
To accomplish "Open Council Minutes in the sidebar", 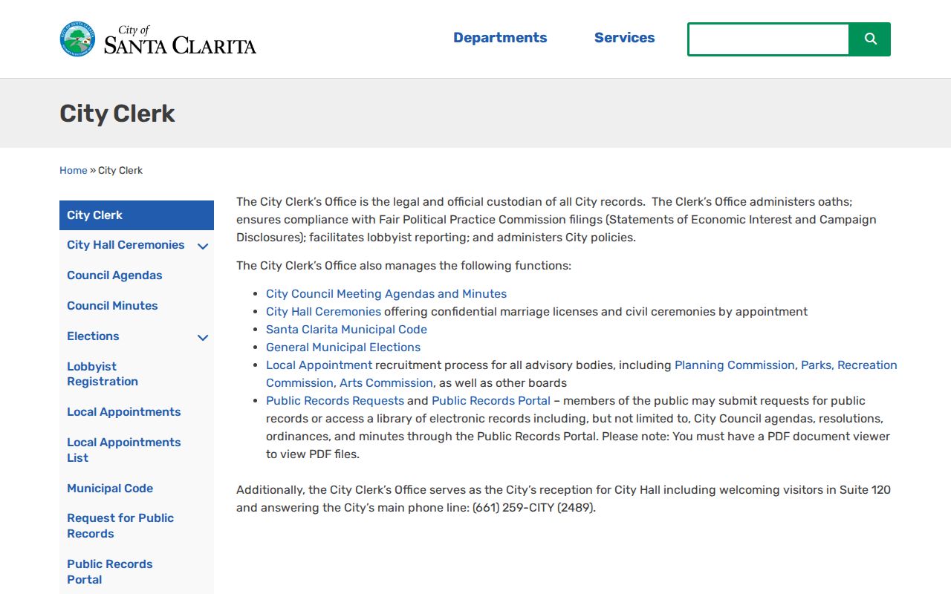I will (112, 306).
